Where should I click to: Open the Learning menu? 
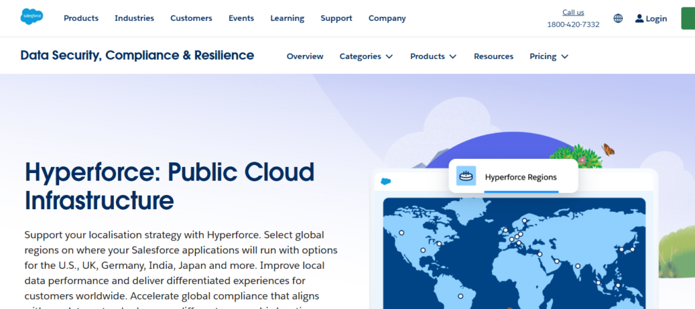pyautogui.click(x=287, y=18)
